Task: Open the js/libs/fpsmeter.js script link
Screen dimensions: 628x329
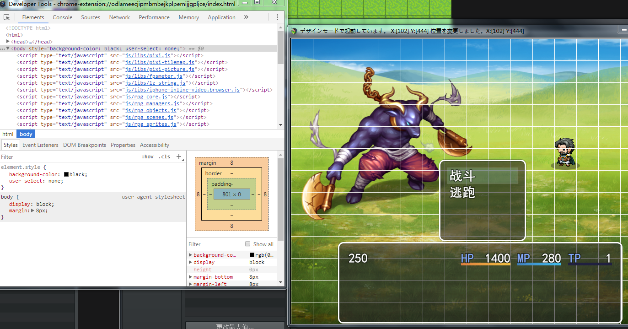Action: point(154,76)
